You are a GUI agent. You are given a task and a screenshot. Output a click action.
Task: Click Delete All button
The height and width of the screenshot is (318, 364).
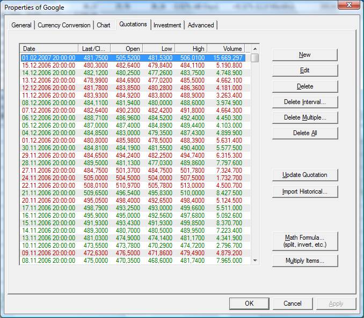tap(305, 133)
